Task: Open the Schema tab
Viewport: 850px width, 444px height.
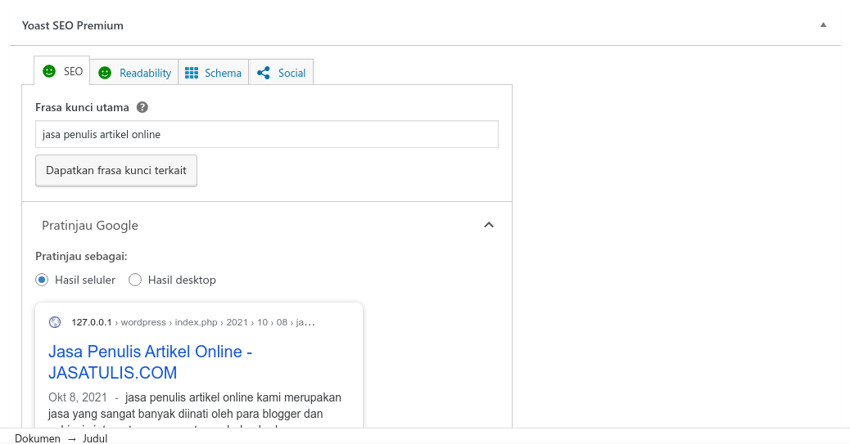Action: (x=214, y=73)
